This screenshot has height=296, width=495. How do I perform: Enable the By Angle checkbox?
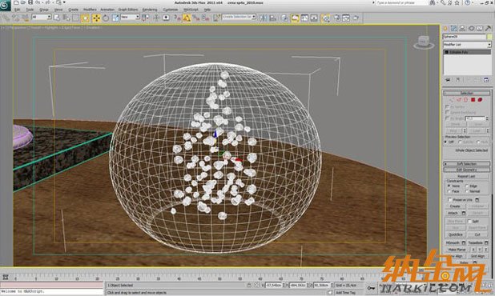(x=447, y=118)
